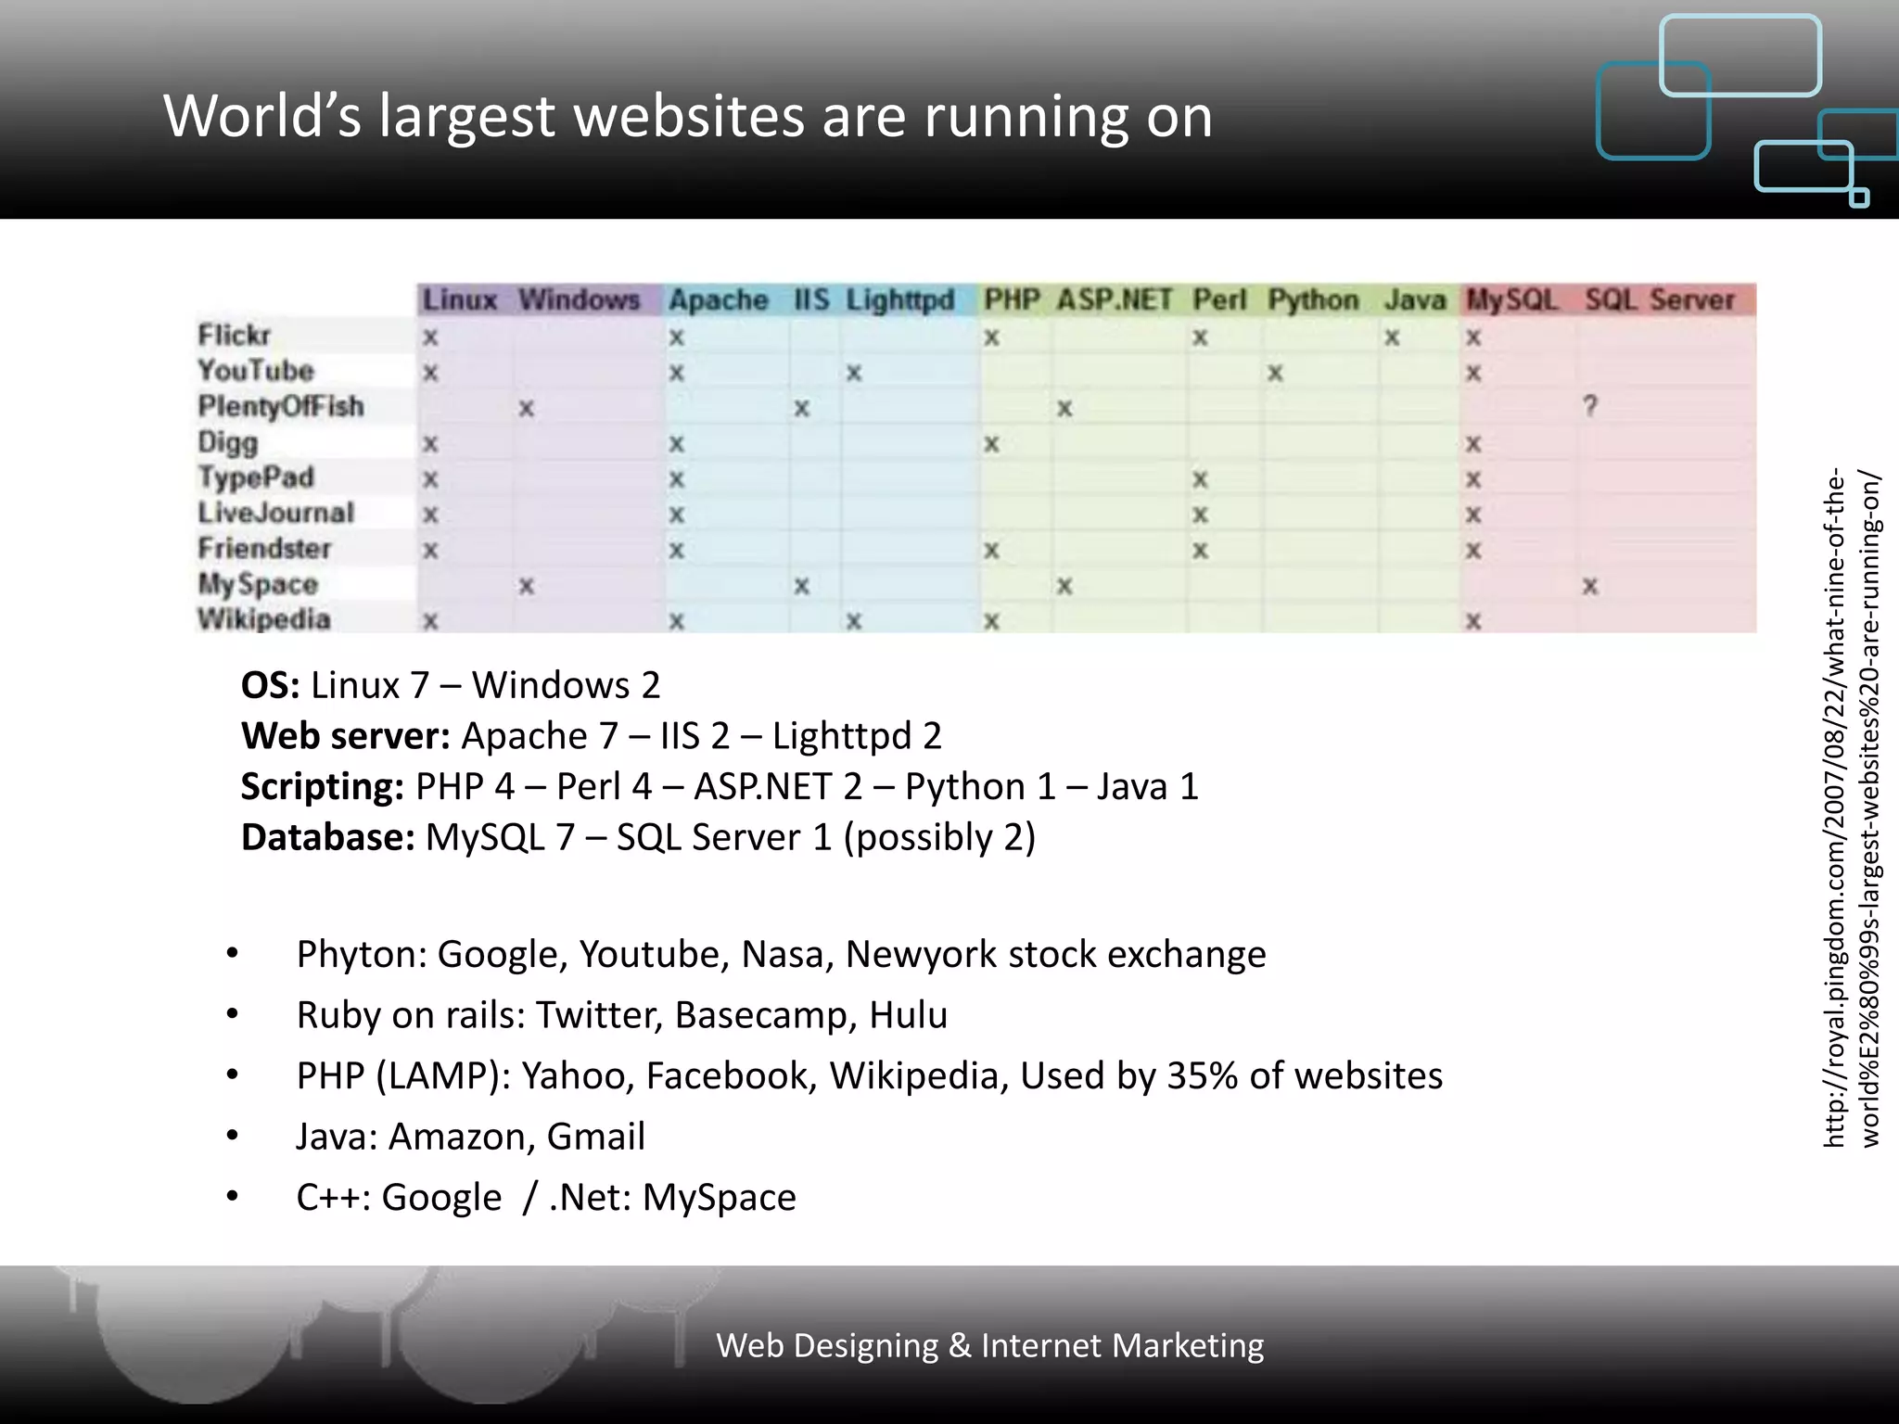Click the 'C++: Google / .Net: MySpace' bullet

(x=546, y=1197)
